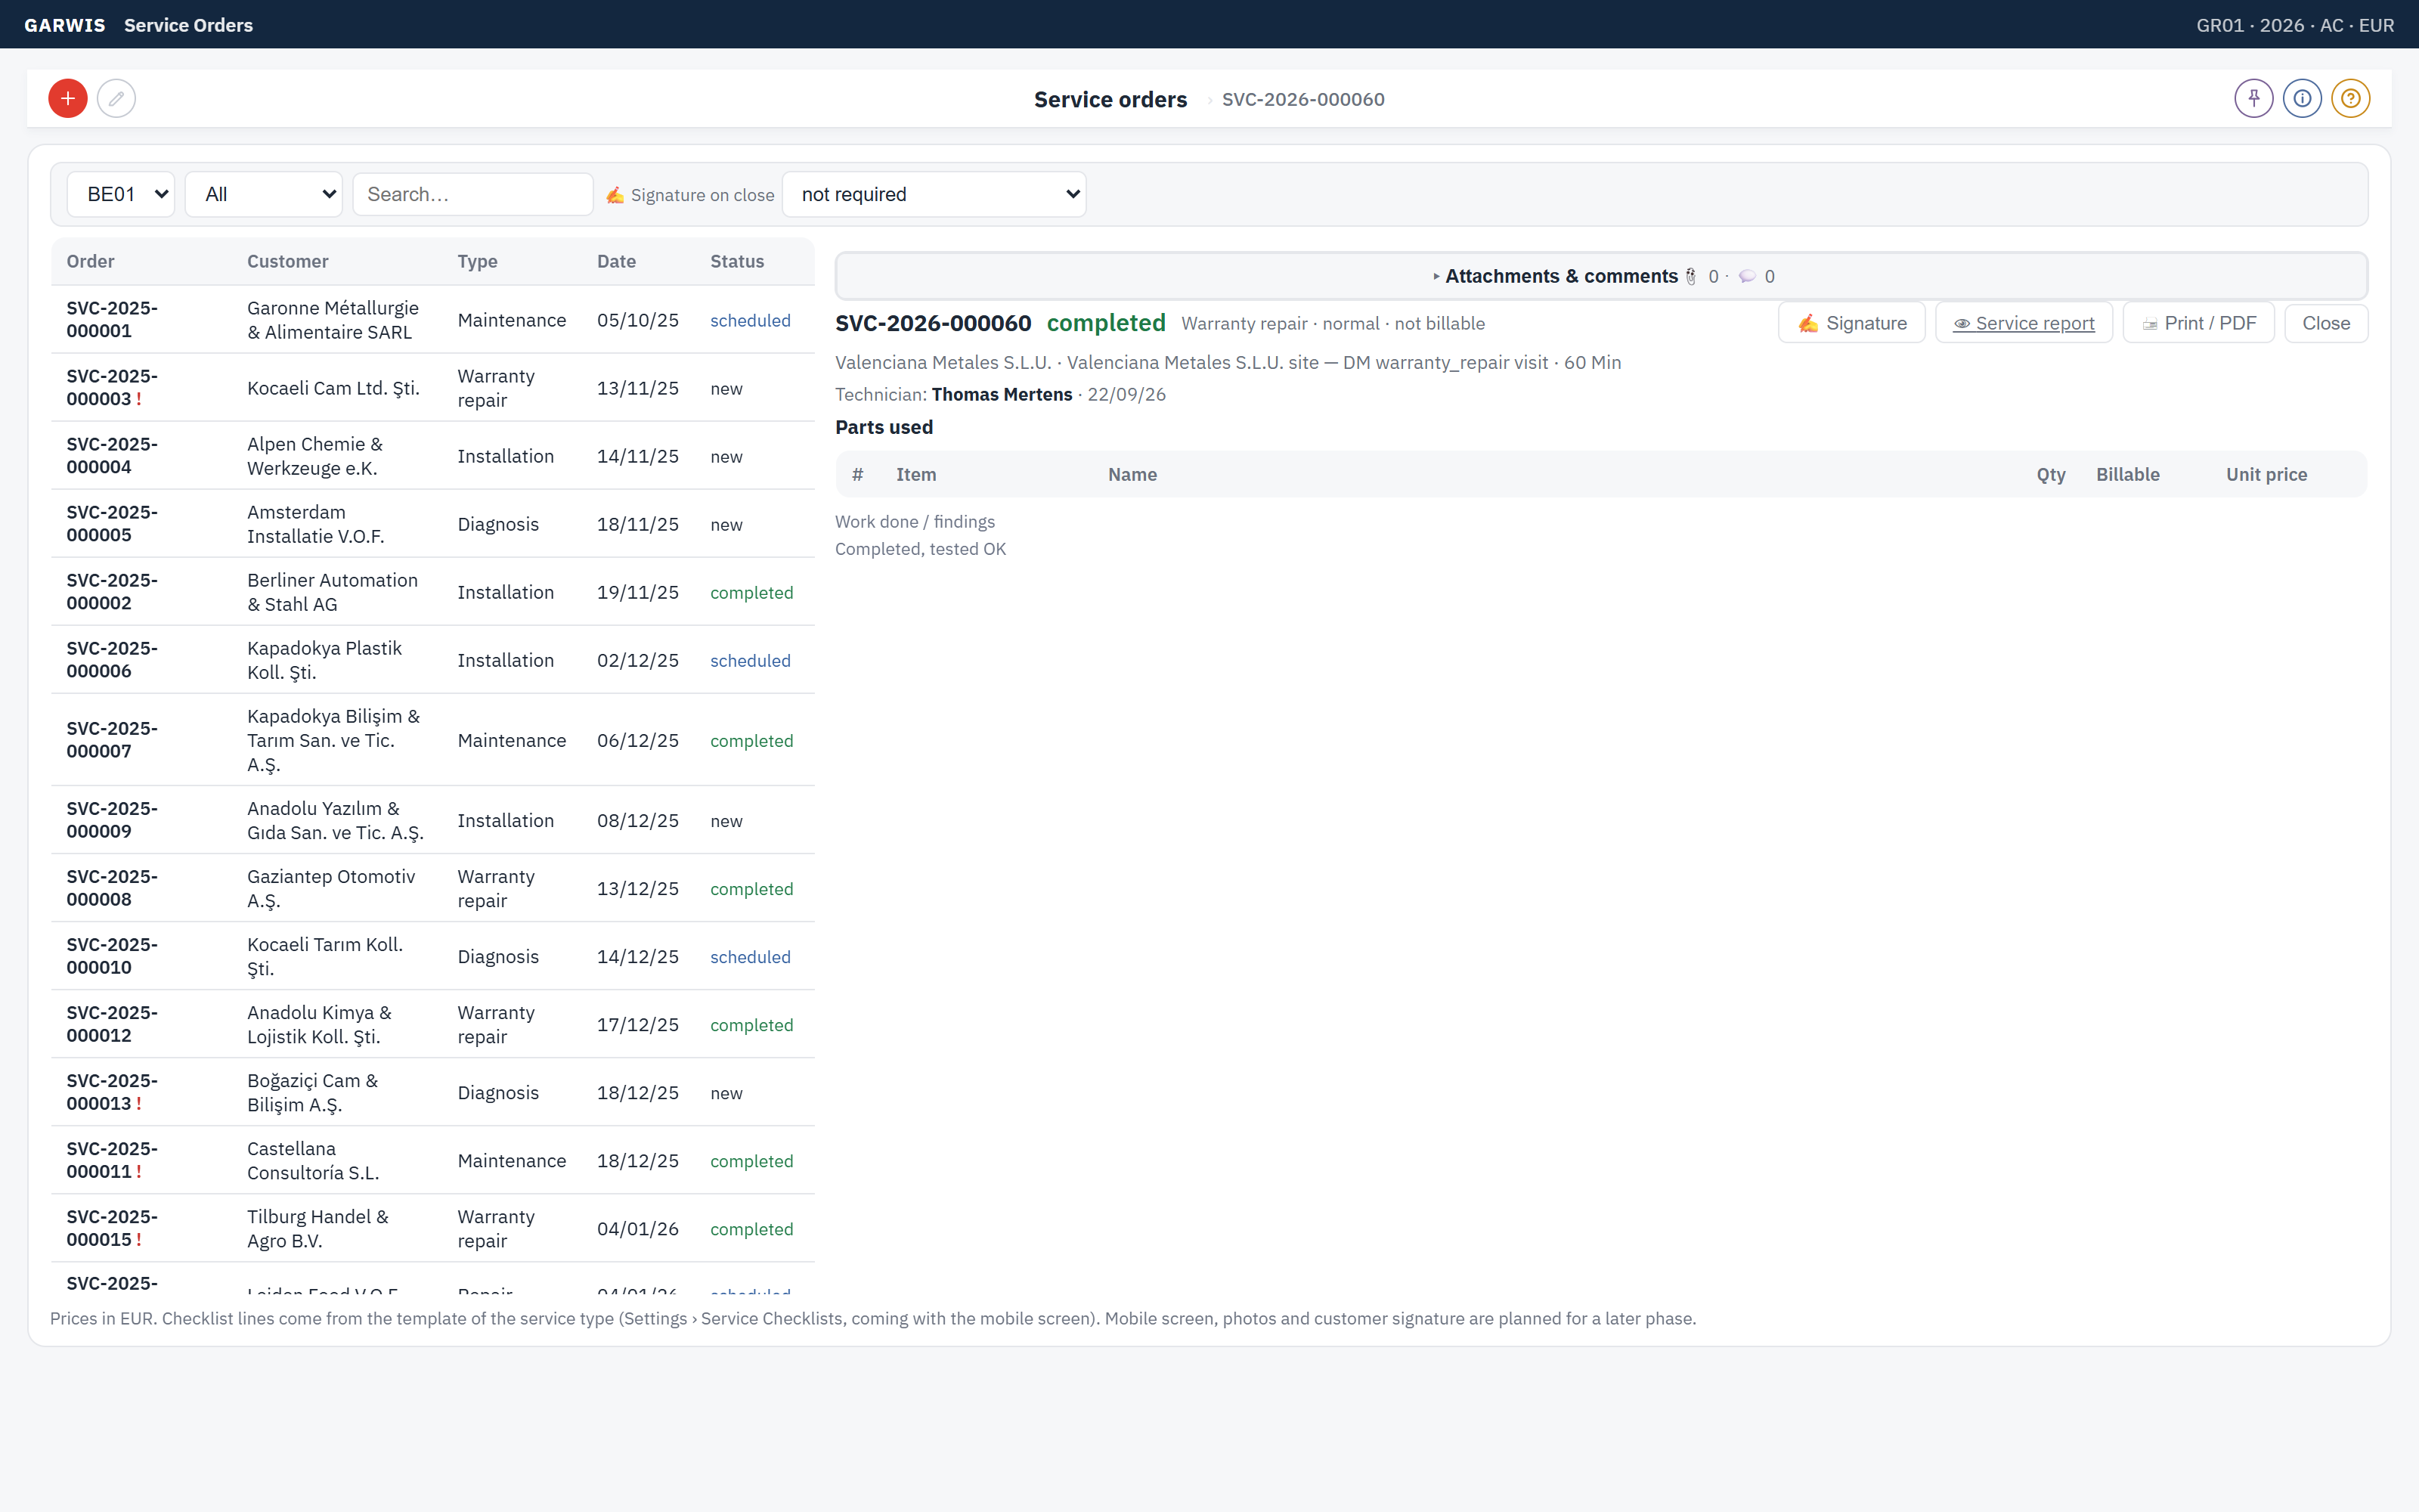This screenshot has height=1512, width=2419.
Task: Click the SVC-2026-000060 breadcrumb item
Action: [1303, 99]
